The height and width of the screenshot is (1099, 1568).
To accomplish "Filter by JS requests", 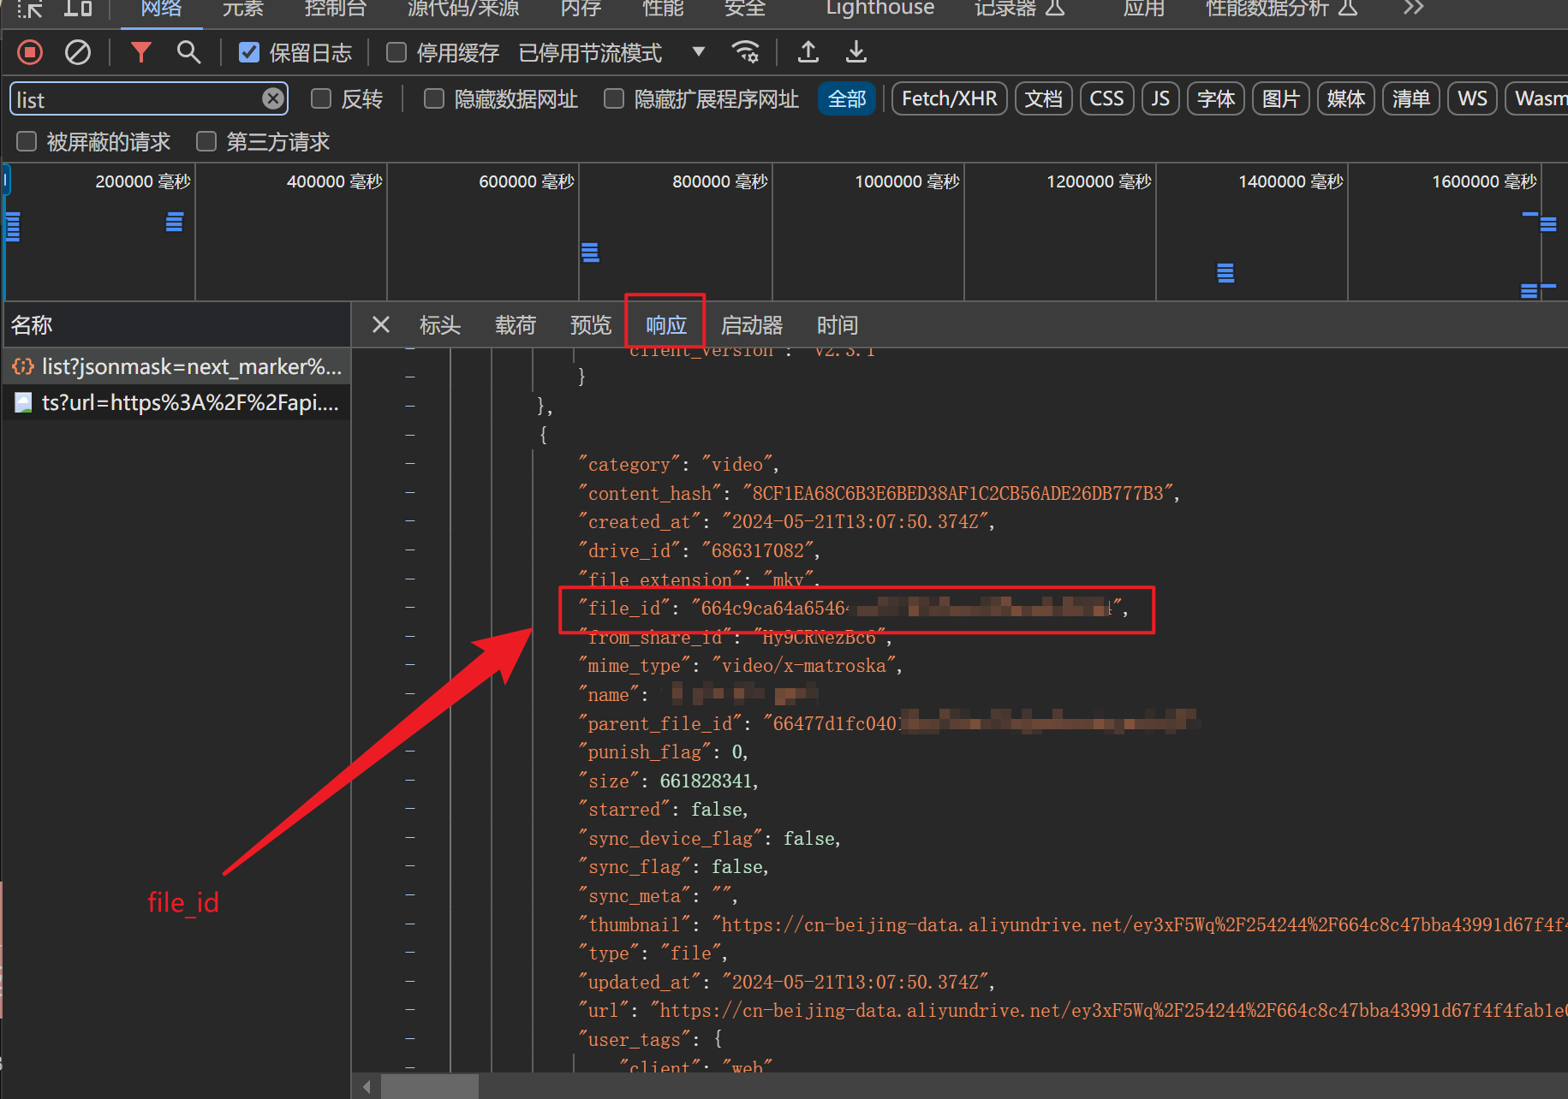I will tap(1160, 99).
